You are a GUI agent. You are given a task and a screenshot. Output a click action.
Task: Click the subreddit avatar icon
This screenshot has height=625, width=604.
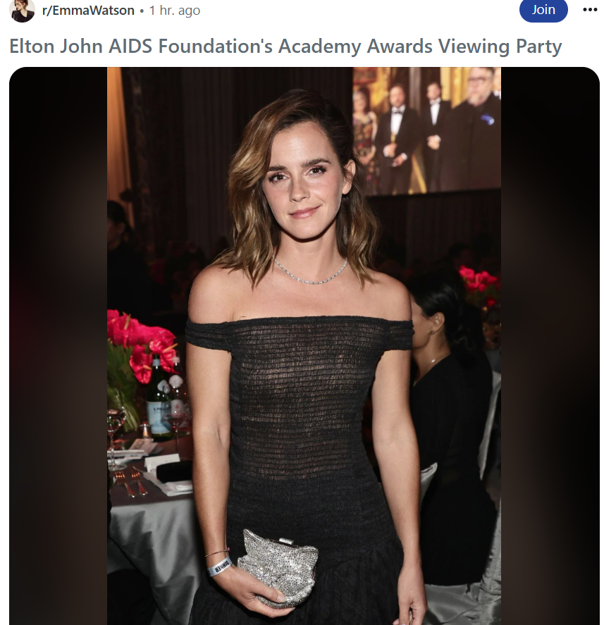[x=22, y=11]
